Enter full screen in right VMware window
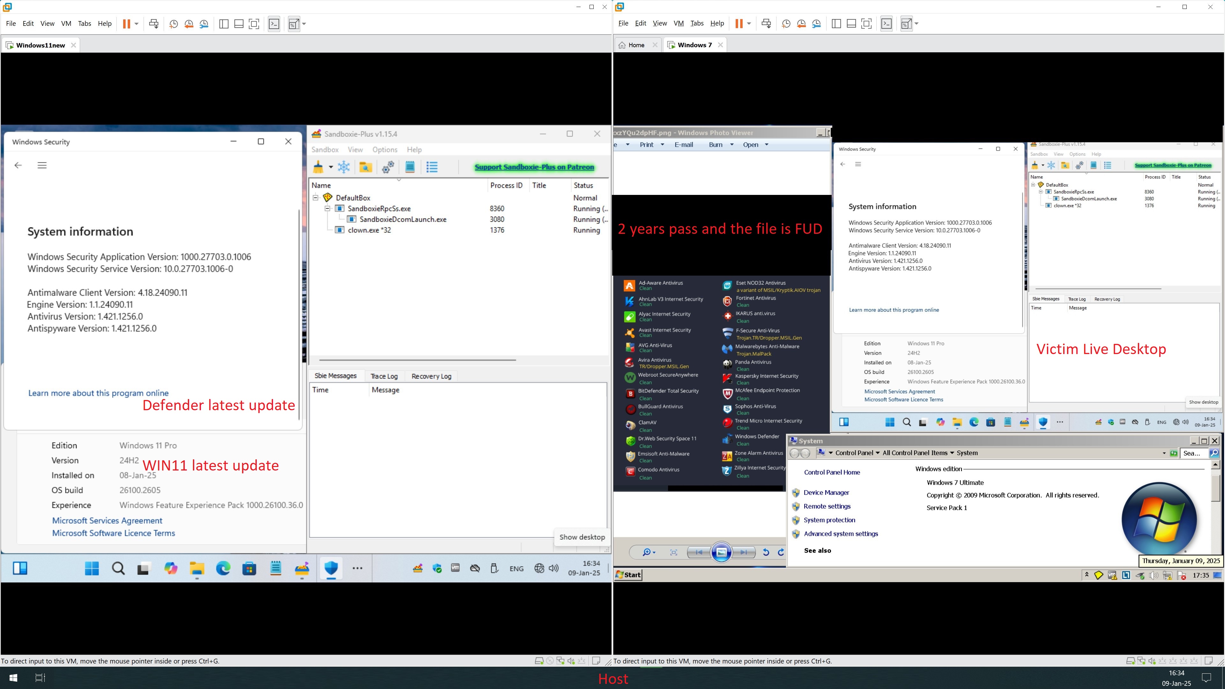1225x689 pixels. (867, 24)
